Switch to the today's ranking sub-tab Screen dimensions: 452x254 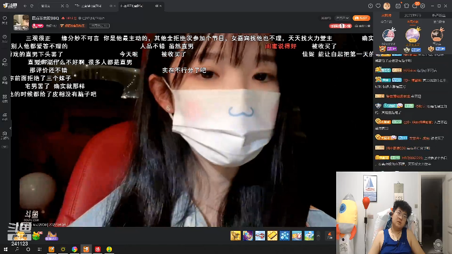coord(386,22)
